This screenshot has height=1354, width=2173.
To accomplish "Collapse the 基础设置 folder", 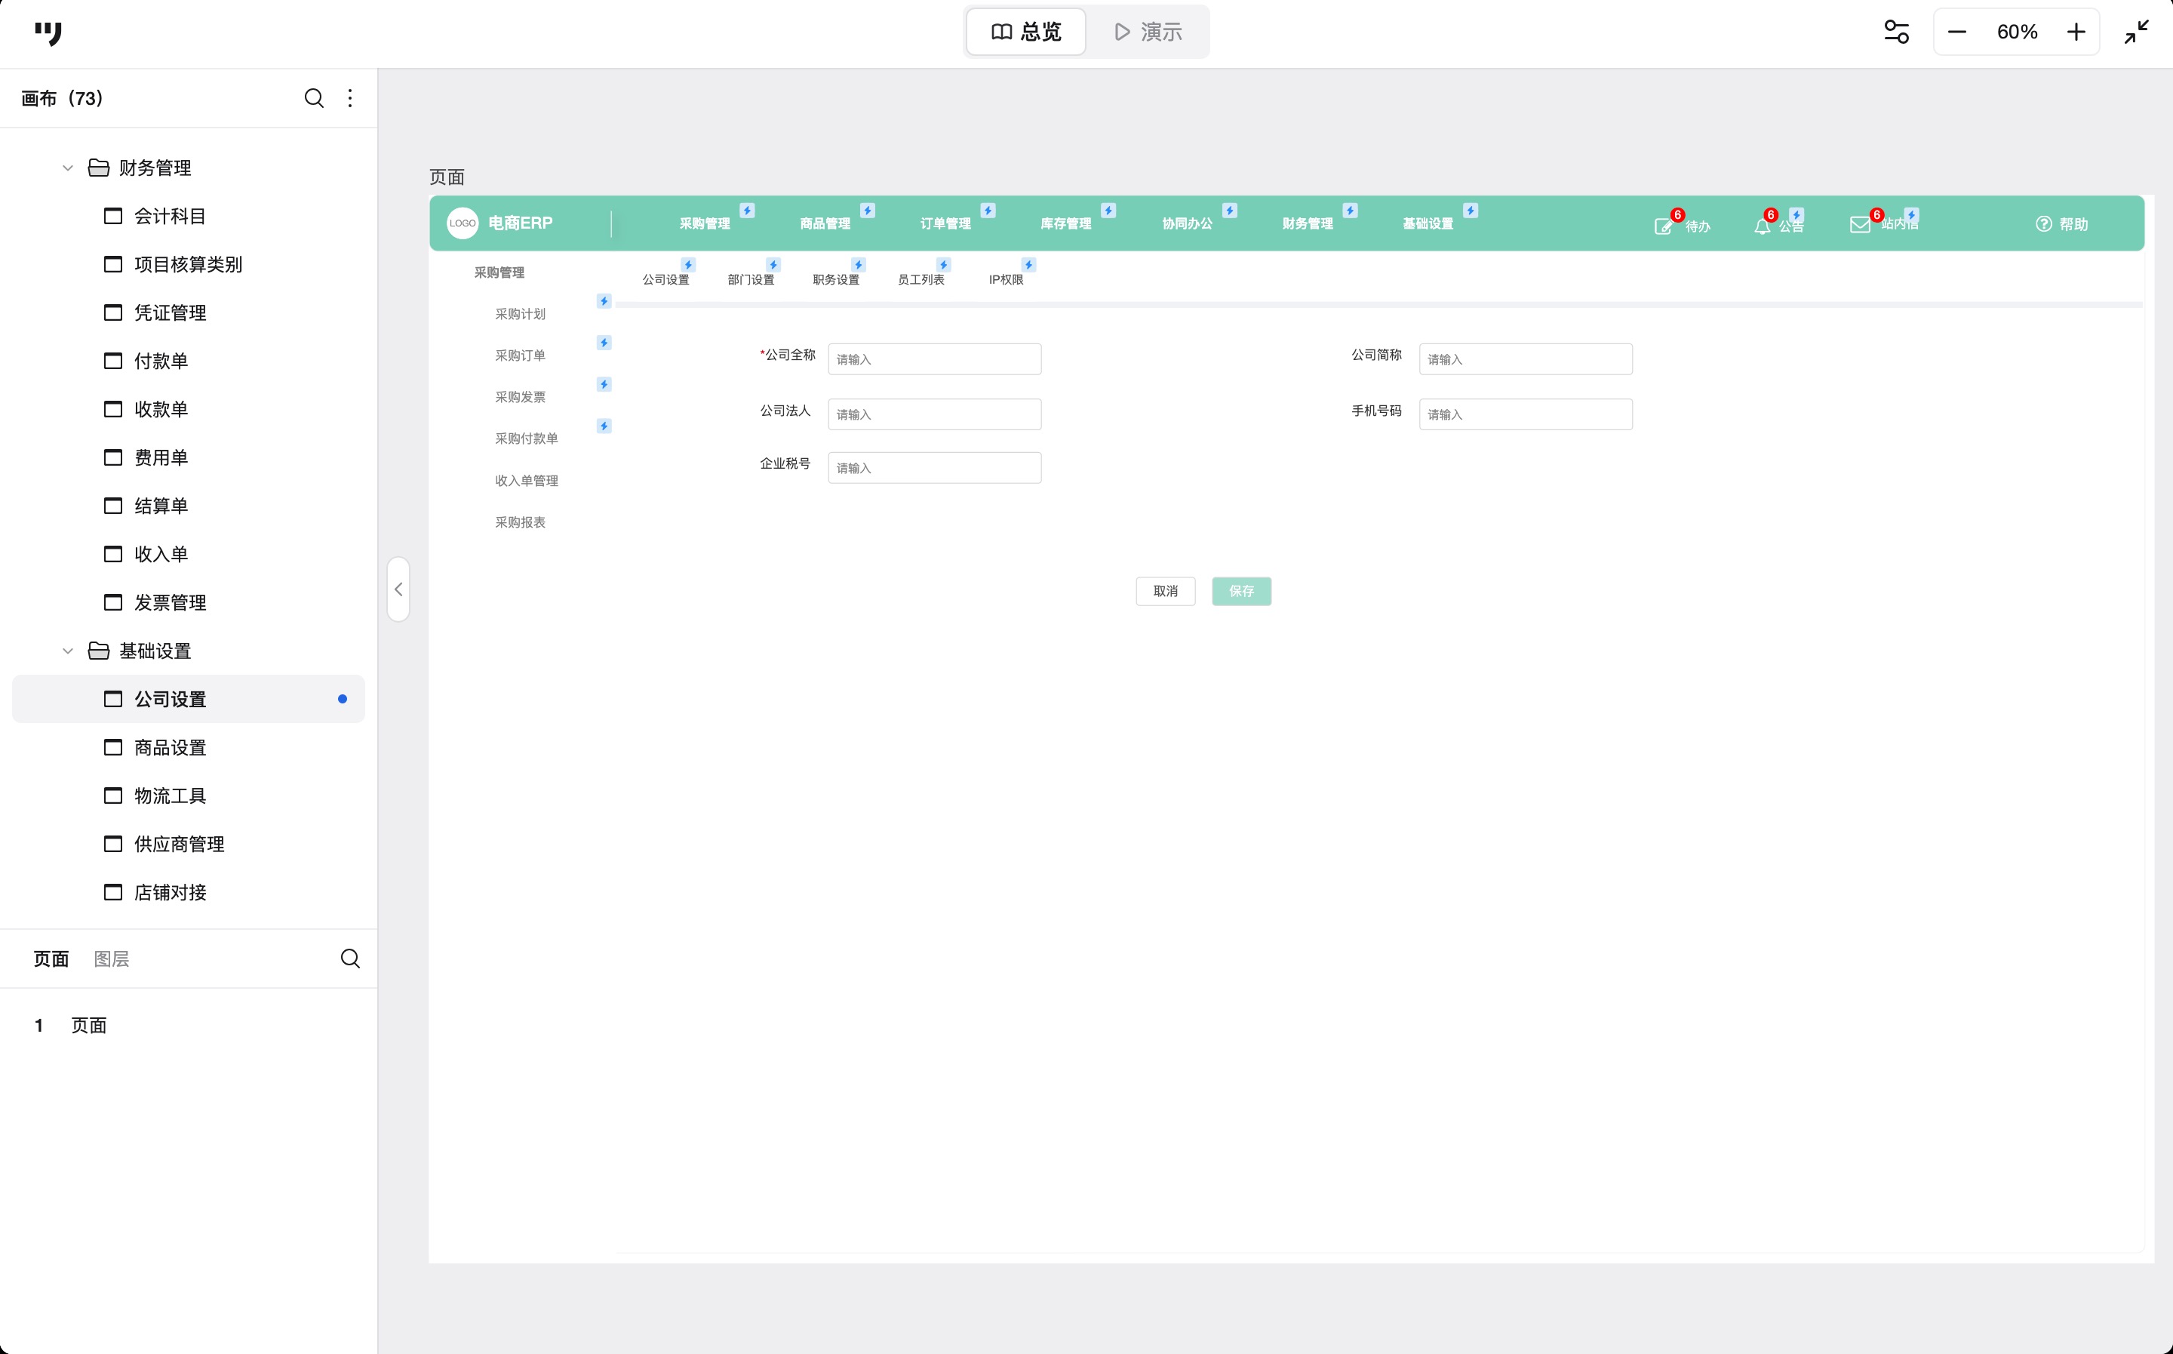I will click(68, 651).
